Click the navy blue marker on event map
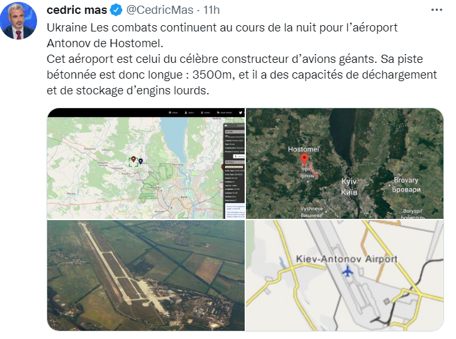The image size is (456, 339). point(140,161)
